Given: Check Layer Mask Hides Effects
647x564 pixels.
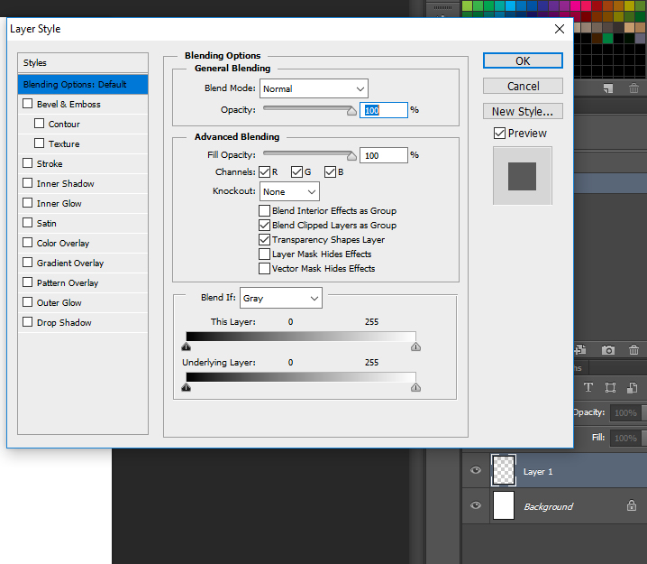Looking at the screenshot, I should click(265, 254).
